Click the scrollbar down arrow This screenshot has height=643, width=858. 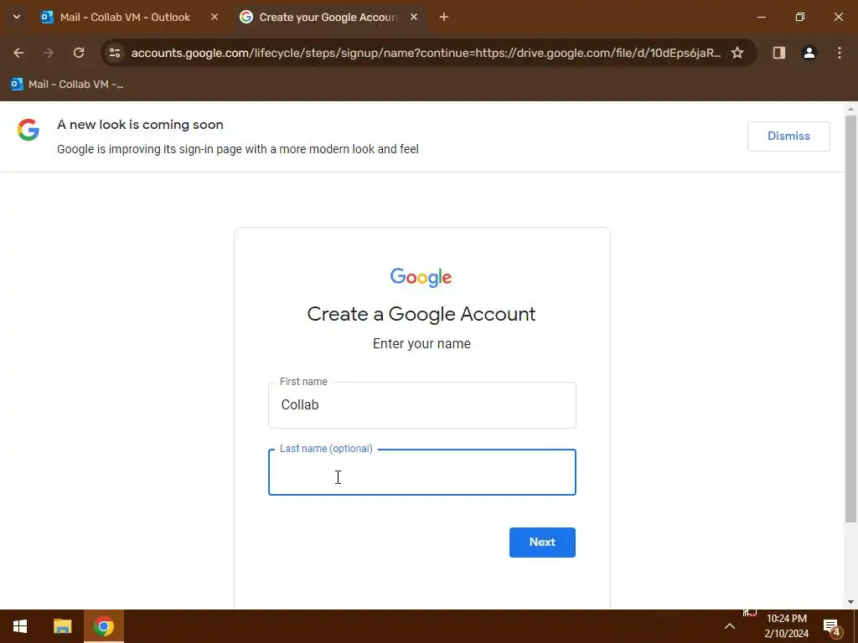pos(851,602)
